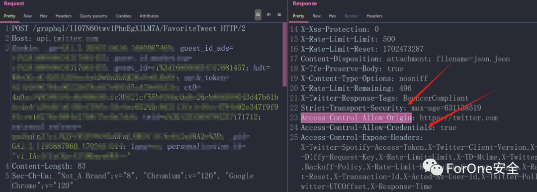Click the Sec-Ch-Ua header line in Request
The width and height of the screenshot is (537, 192).
(133, 181)
